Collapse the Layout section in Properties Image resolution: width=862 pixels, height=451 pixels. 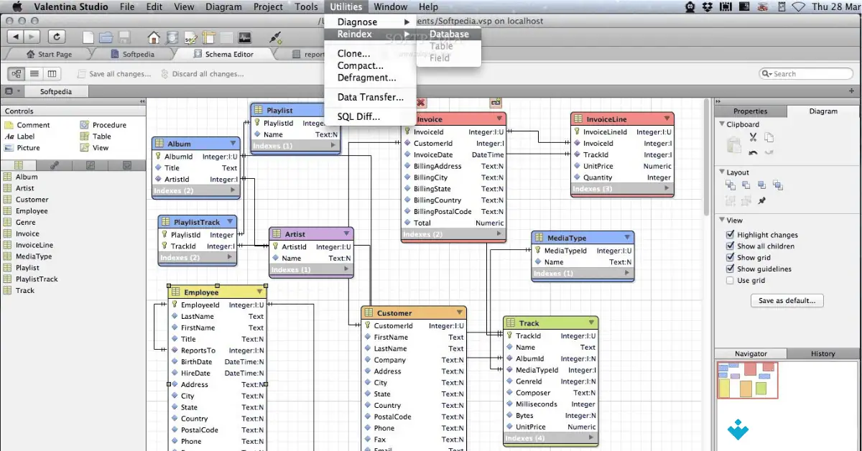(x=721, y=172)
